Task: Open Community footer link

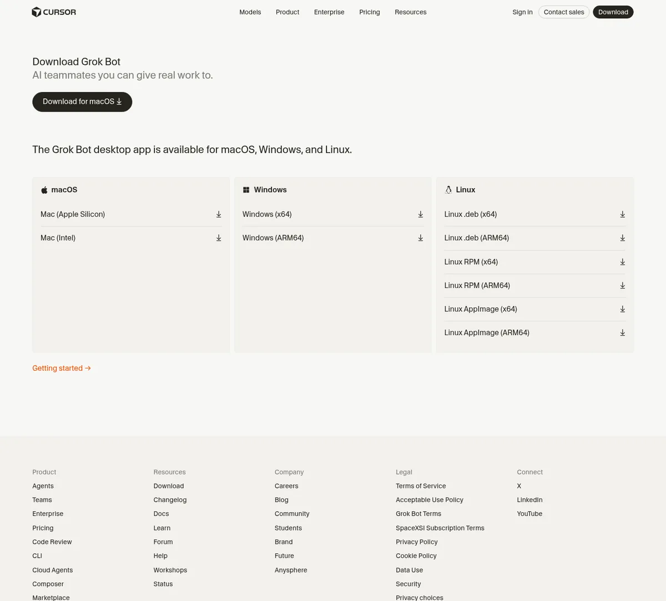Action: pyautogui.click(x=292, y=514)
